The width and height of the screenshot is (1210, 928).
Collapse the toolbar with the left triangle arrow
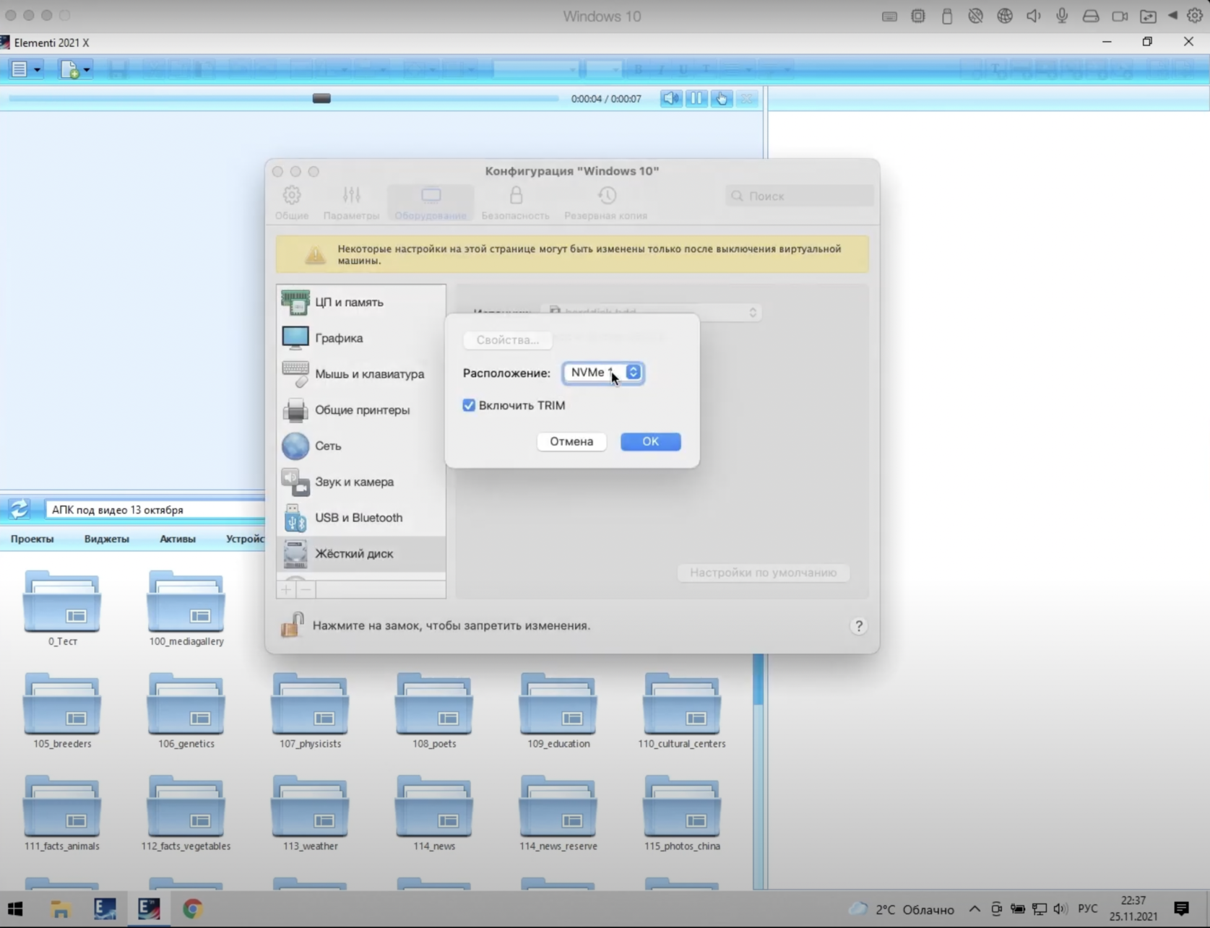click(1172, 15)
